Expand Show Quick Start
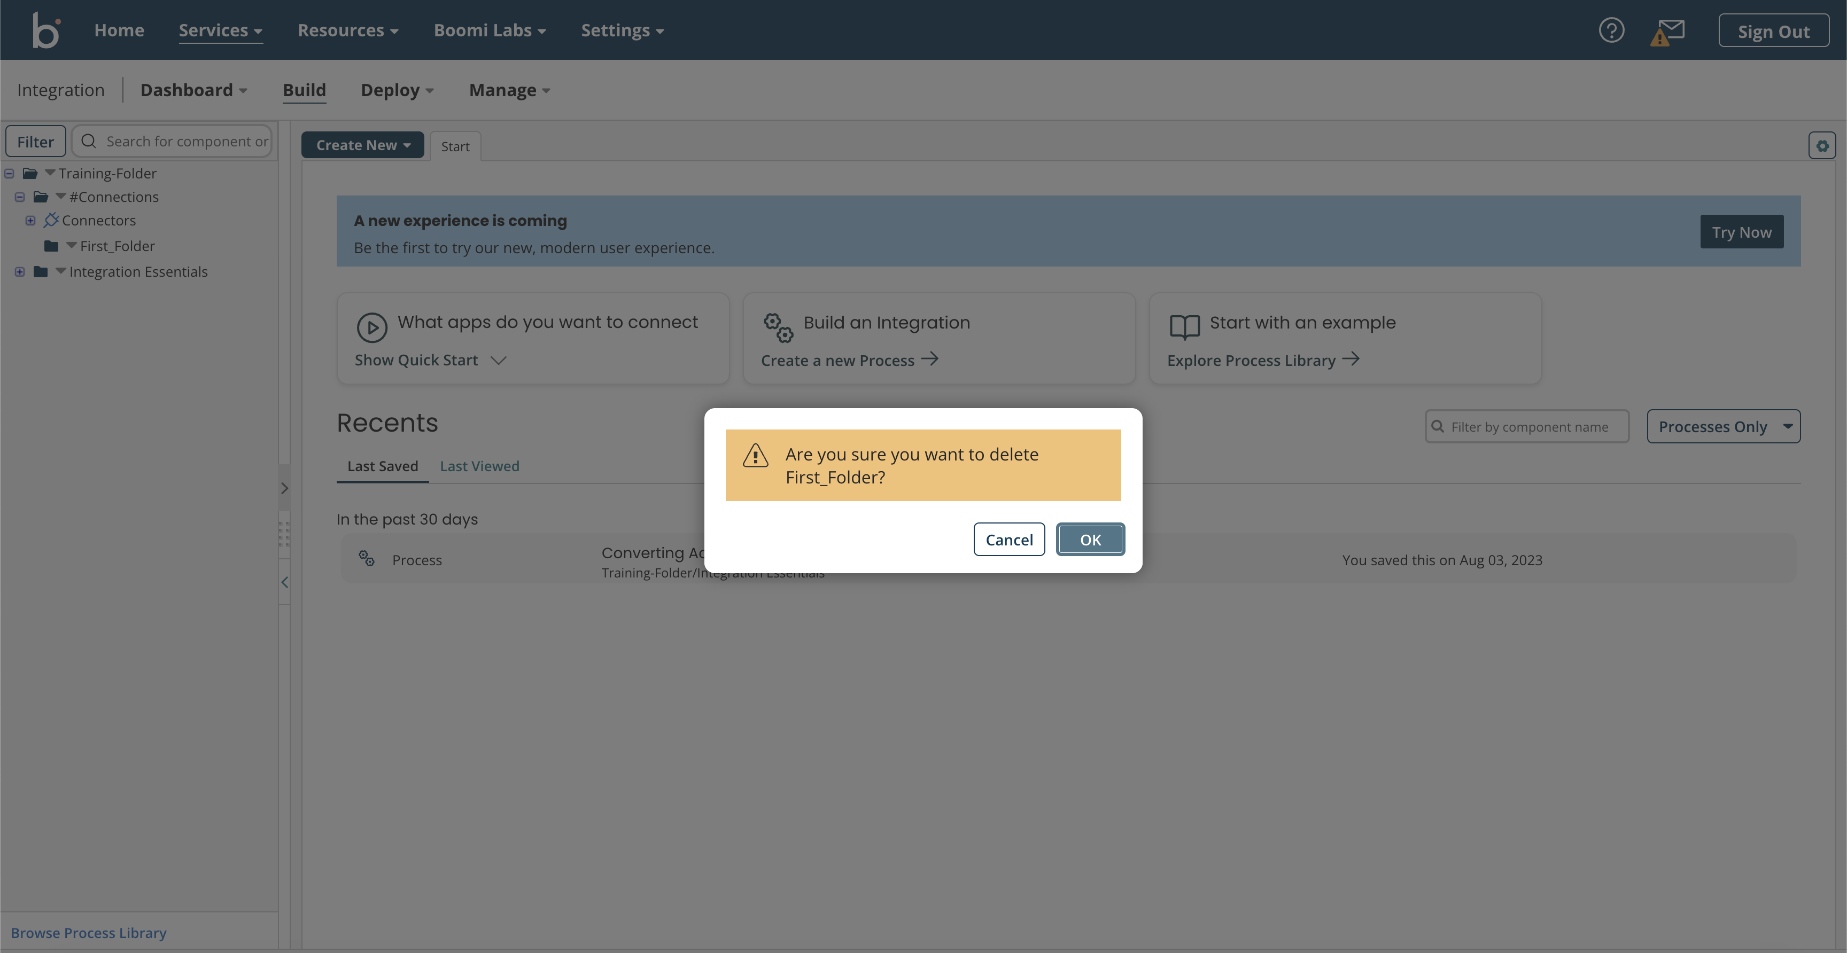 point(429,360)
